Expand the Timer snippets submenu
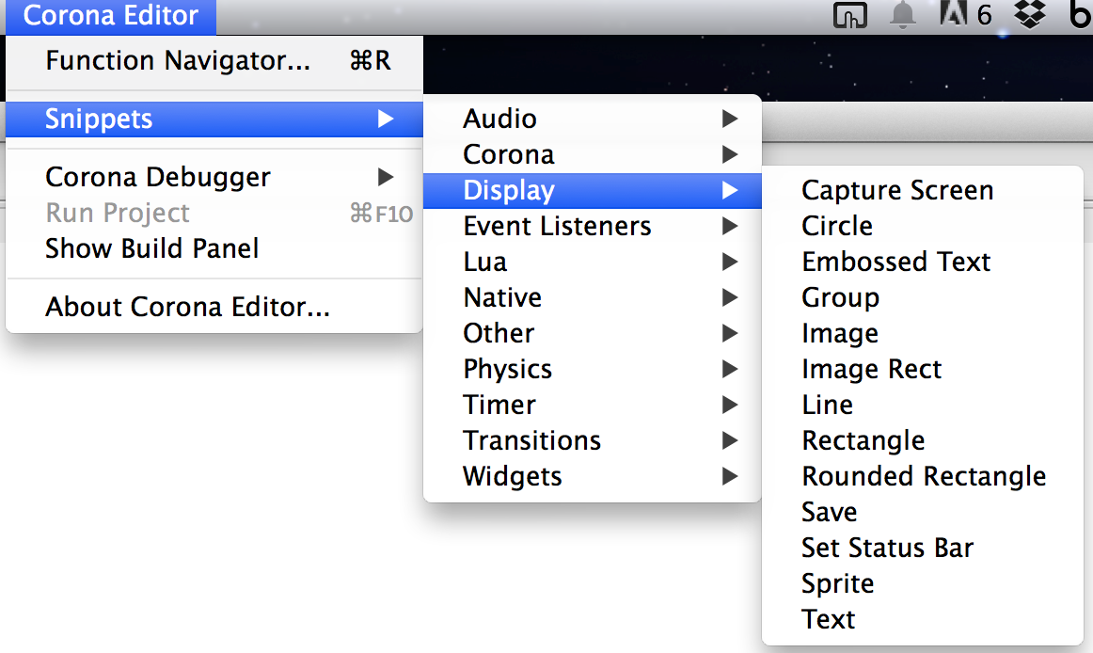This screenshot has width=1093, height=653. pos(593,405)
